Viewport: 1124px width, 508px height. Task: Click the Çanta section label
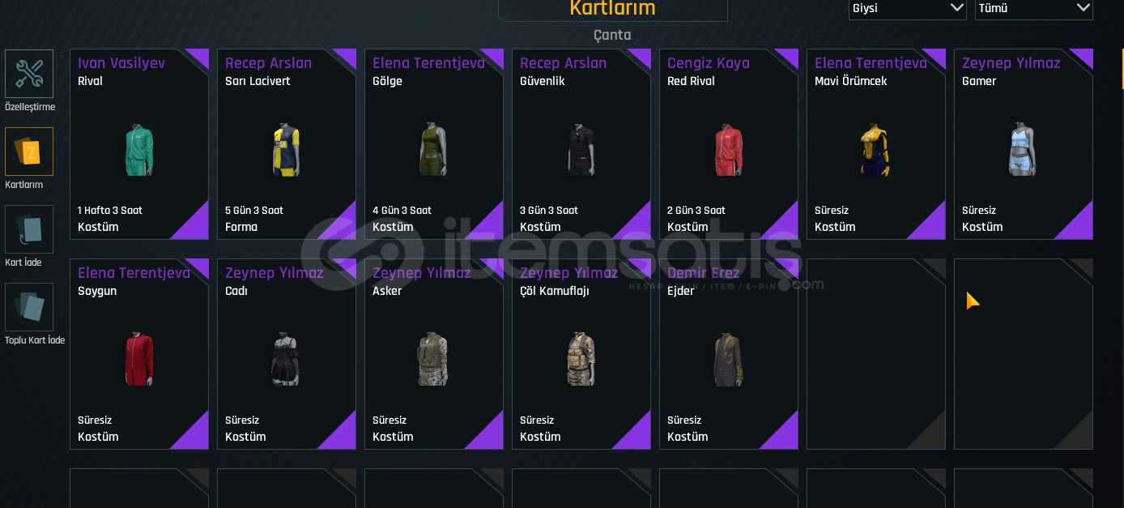(x=612, y=35)
